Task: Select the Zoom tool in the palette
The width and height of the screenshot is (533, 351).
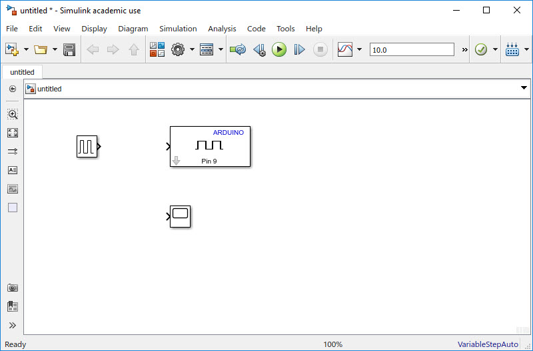Action: tap(13, 114)
